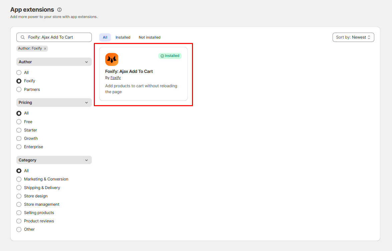
Task: Filter by Product reviews category
Action: click(19, 221)
